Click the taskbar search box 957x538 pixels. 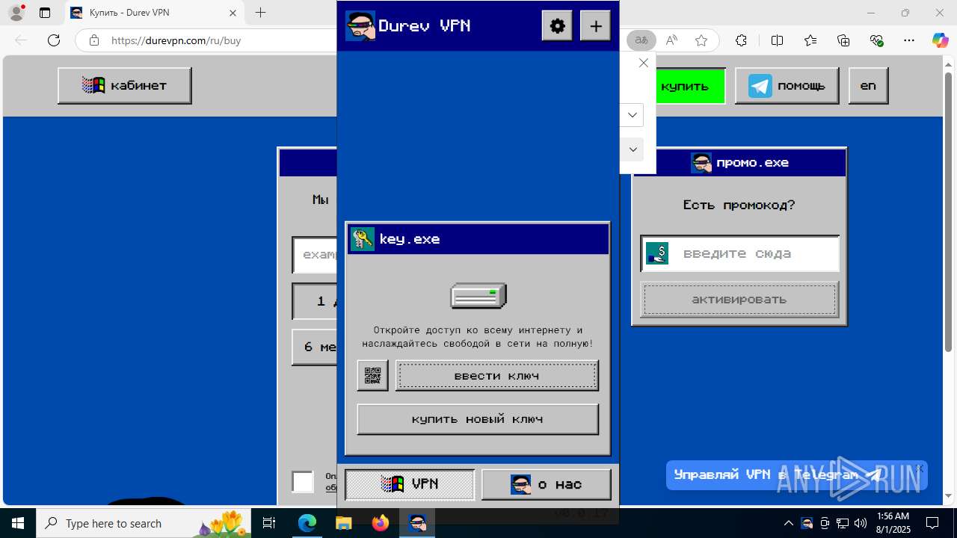145,523
